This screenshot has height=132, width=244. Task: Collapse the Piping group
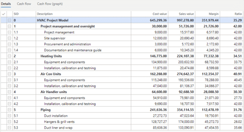click(9, 109)
